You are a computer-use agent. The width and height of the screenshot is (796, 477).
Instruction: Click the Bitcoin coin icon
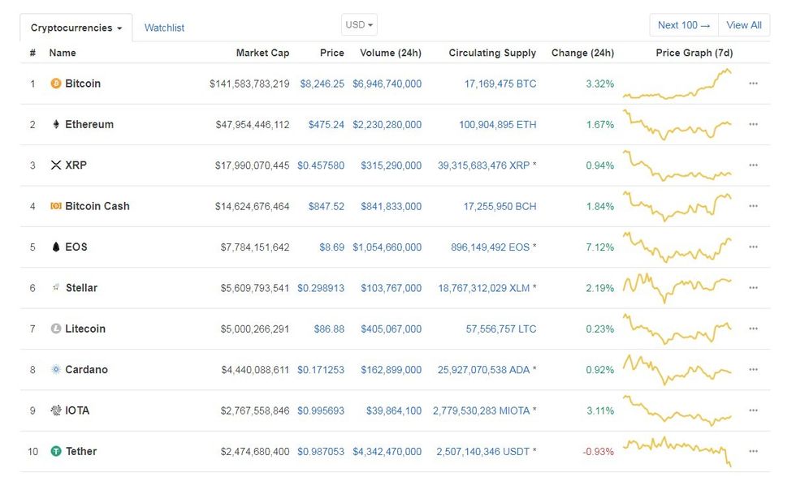coord(54,84)
